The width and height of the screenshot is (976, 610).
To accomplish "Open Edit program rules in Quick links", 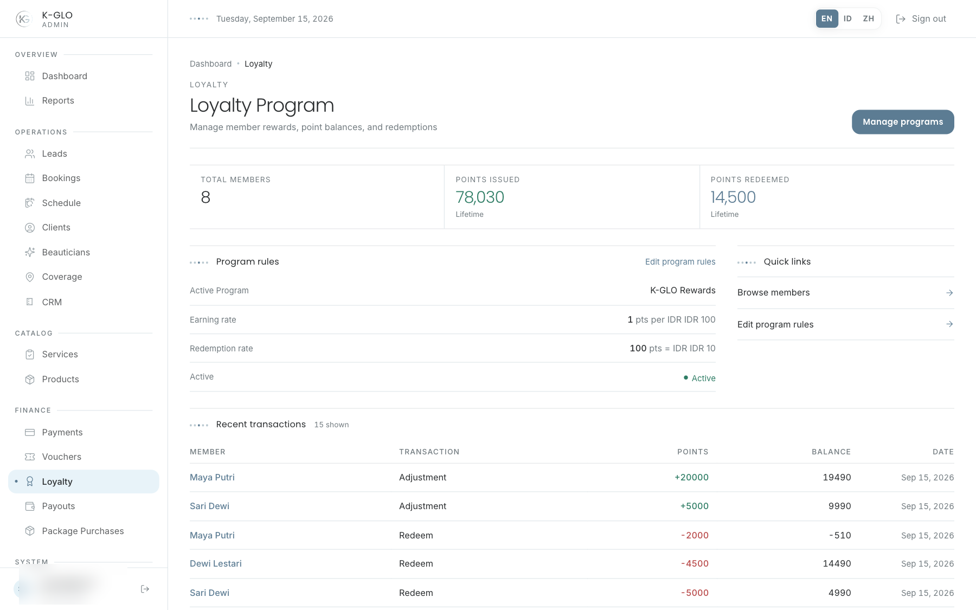I will pos(845,324).
